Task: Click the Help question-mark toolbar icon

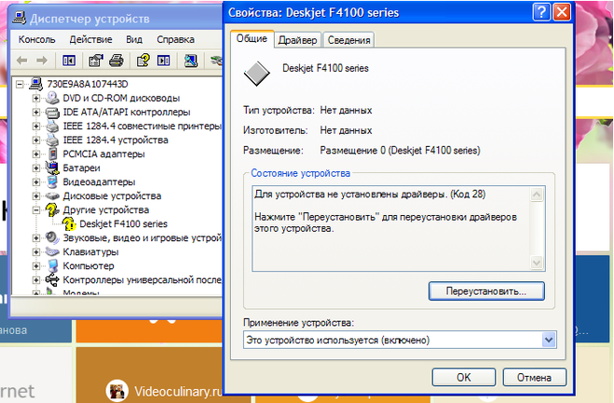Action: tap(143, 60)
